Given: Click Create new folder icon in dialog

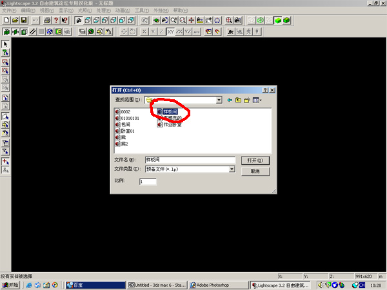Looking at the screenshot, I should click(x=247, y=100).
